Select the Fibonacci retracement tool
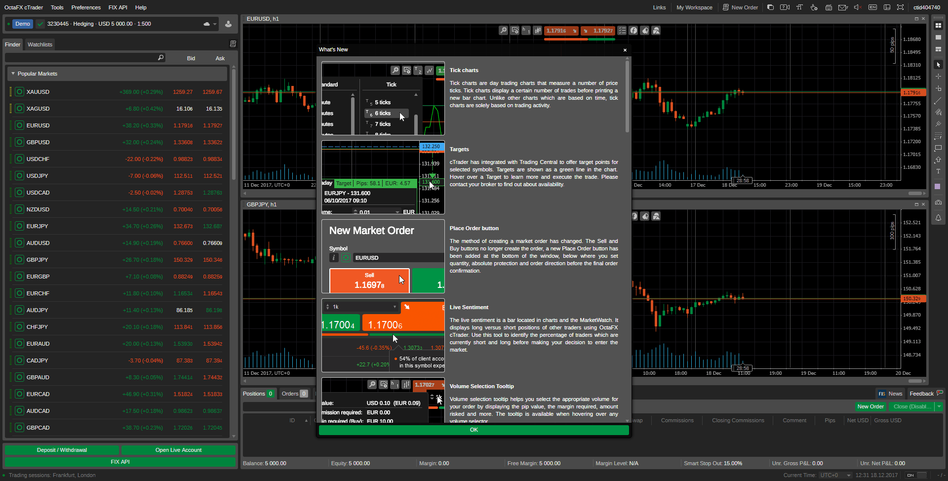The height and width of the screenshot is (481, 948). 938,136
